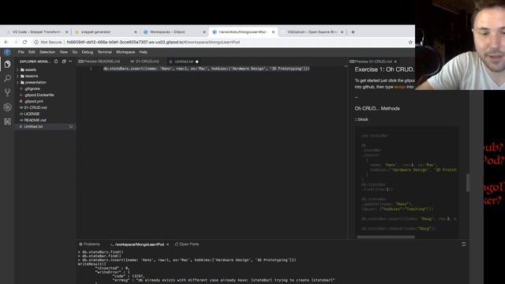Open the Workspace menu
The height and width of the screenshot is (284, 505).
[125, 52]
